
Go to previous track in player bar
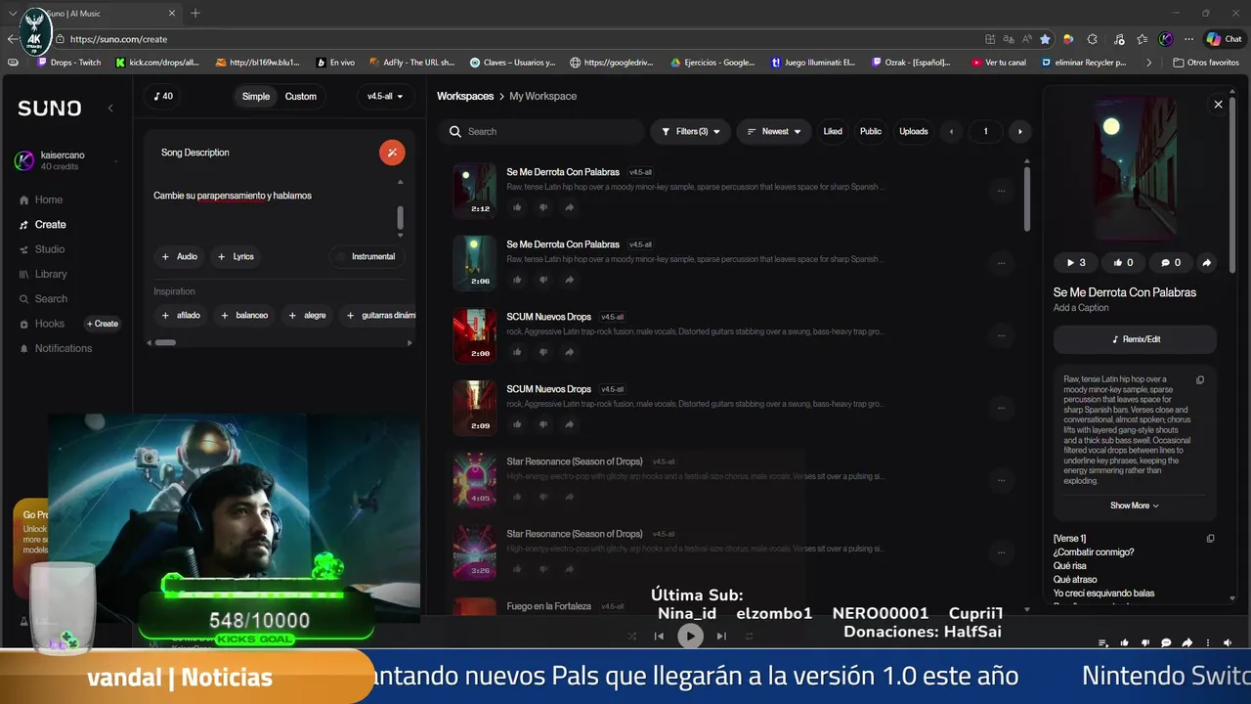point(659,636)
